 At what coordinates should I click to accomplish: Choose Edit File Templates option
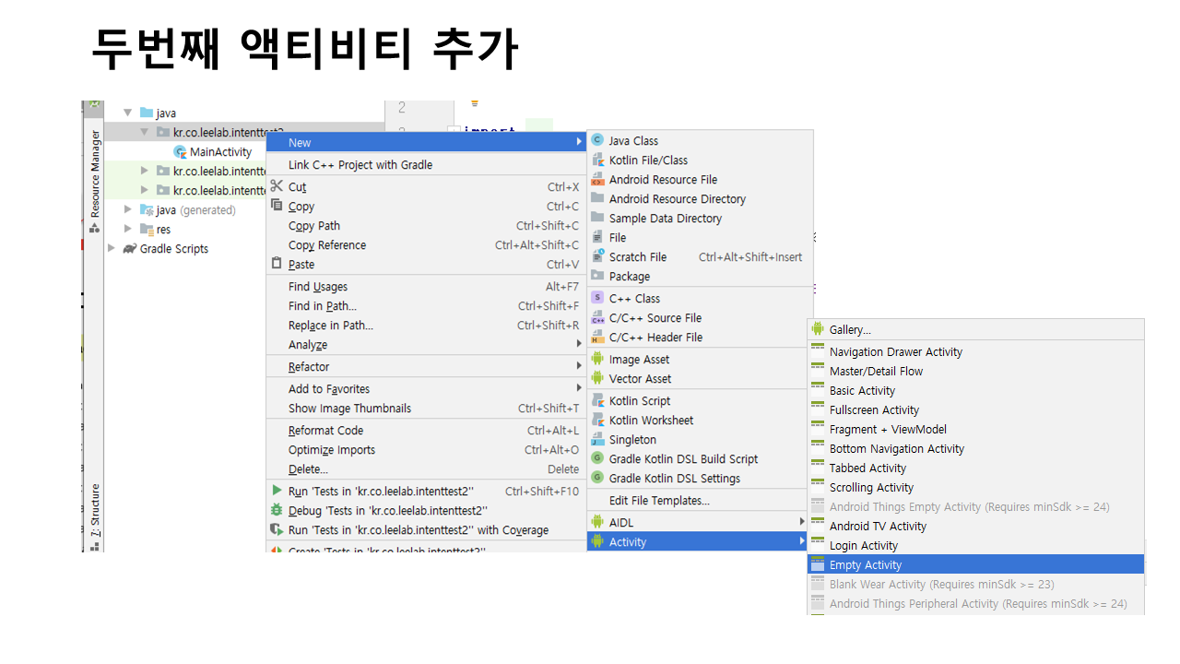coord(659,500)
